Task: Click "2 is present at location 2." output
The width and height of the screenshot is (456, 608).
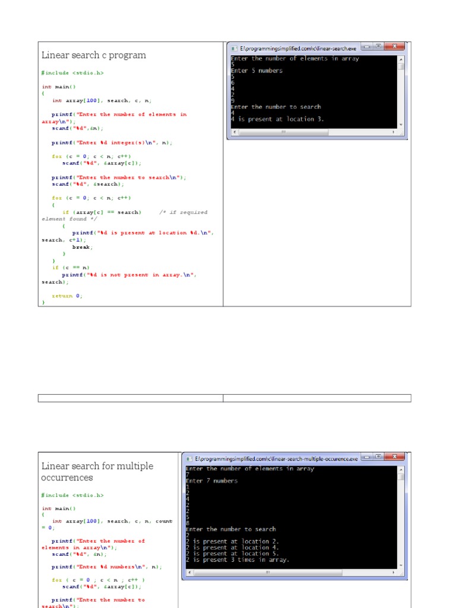Action: pos(232,541)
